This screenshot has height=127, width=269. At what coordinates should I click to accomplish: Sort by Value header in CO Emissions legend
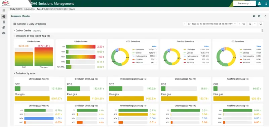[x=259, y=46]
